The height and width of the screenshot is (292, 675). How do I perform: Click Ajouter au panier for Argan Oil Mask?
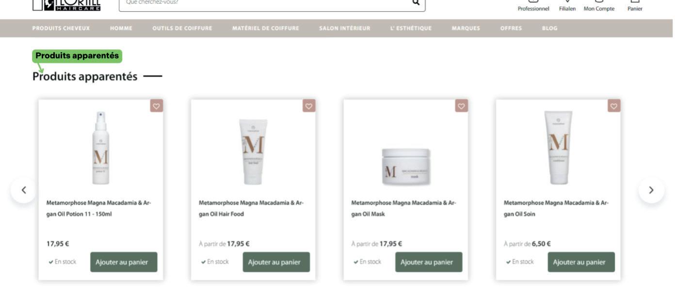(429, 262)
